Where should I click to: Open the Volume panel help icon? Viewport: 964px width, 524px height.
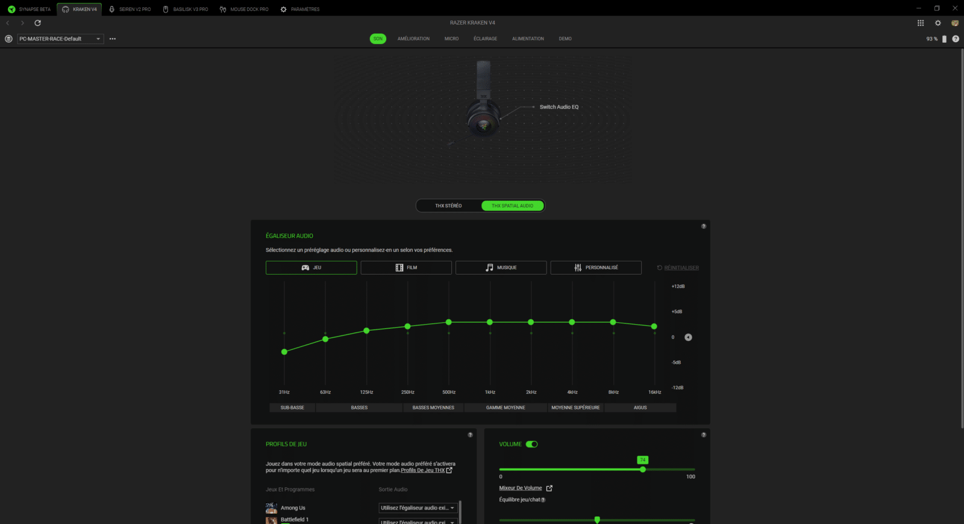(x=704, y=435)
